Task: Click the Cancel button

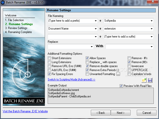Action: coord(147,113)
